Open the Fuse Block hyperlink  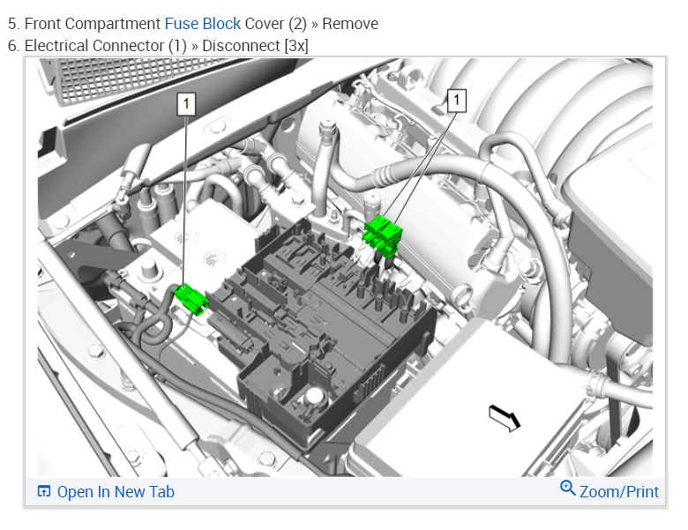[x=203, y=24]
